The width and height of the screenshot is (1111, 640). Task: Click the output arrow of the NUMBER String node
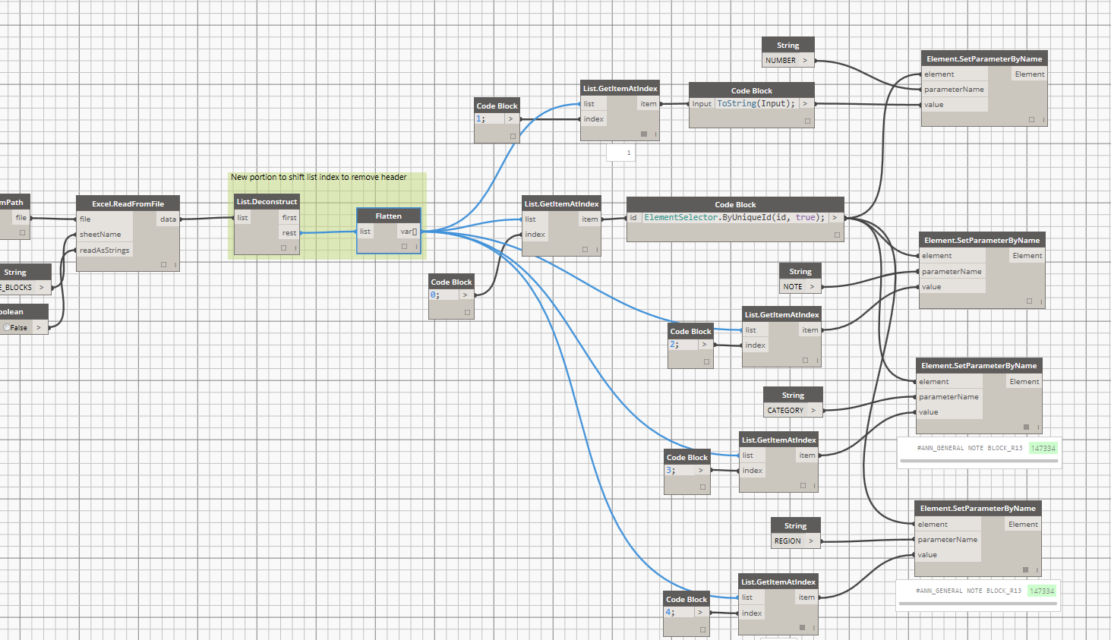point(805,61)
